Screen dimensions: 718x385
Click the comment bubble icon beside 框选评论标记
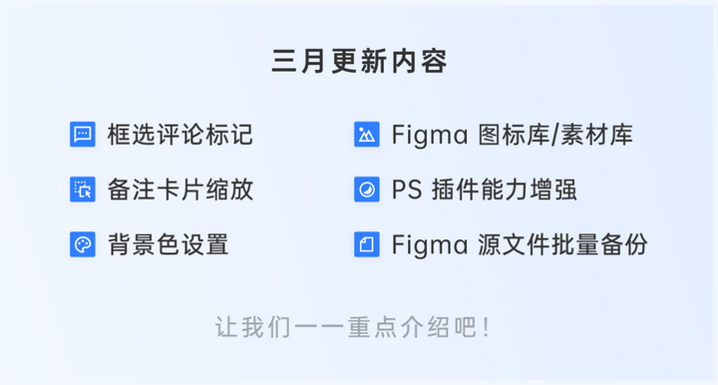[x=83, y=134]
